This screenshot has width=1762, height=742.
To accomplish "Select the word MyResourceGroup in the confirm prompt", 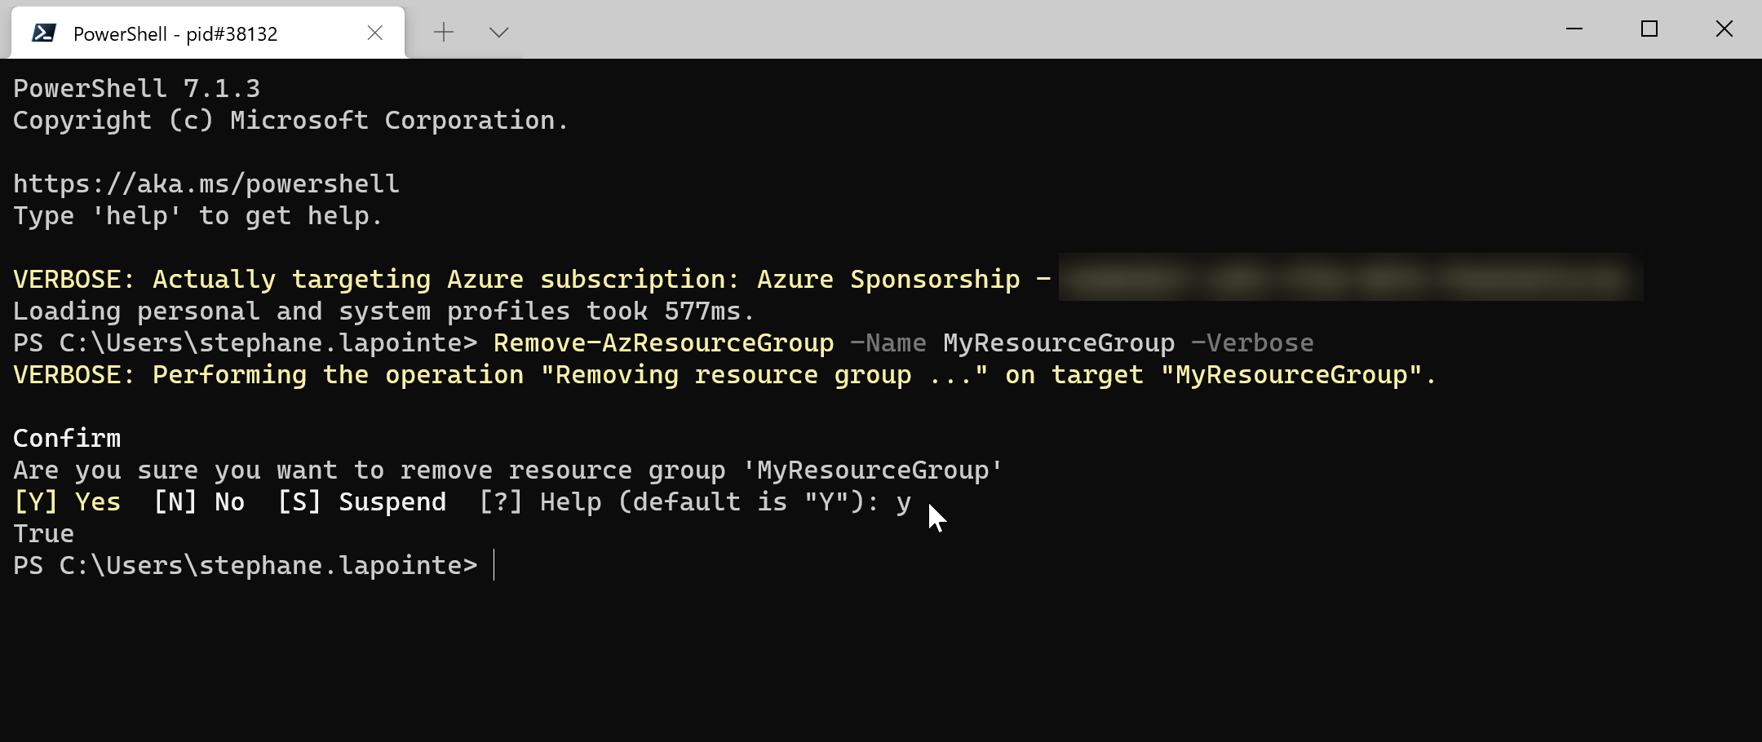I will [870, 470].
